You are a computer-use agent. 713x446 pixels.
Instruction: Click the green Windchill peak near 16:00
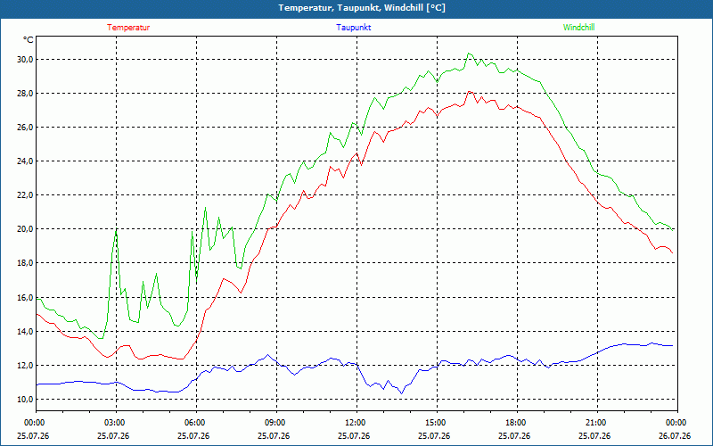[x=469, y=54]
